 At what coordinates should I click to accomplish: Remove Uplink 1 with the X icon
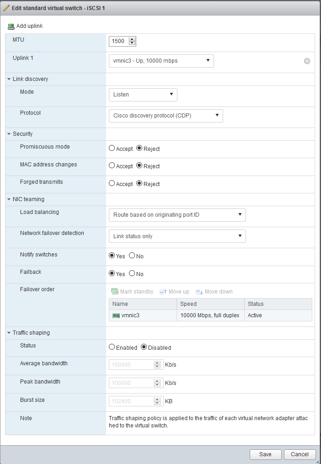(307, 61)
